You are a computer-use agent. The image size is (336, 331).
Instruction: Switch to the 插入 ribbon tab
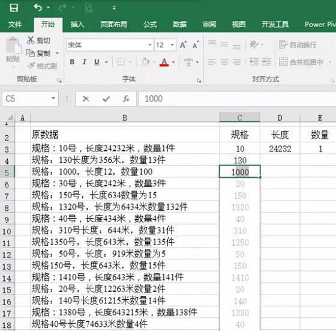77,25
